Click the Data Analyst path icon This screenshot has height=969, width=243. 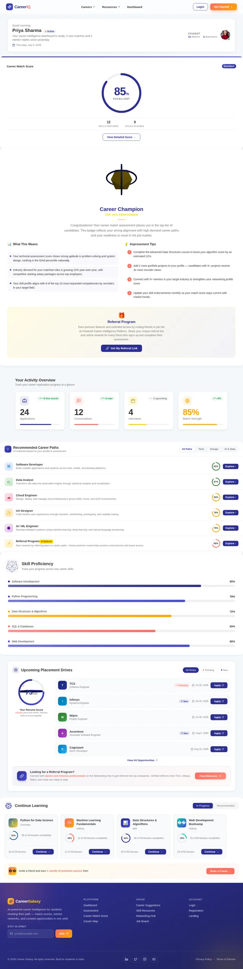(9, 482)
